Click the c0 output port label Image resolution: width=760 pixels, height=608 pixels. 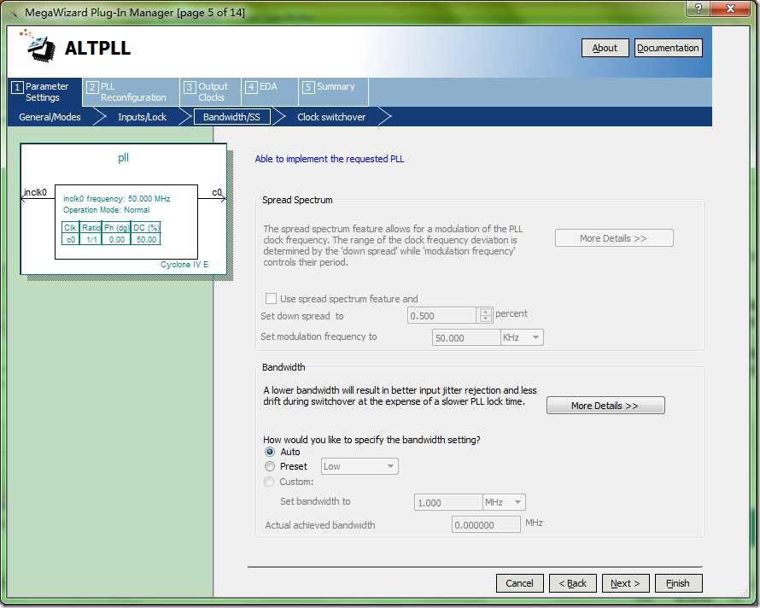(x=217, y=192)
